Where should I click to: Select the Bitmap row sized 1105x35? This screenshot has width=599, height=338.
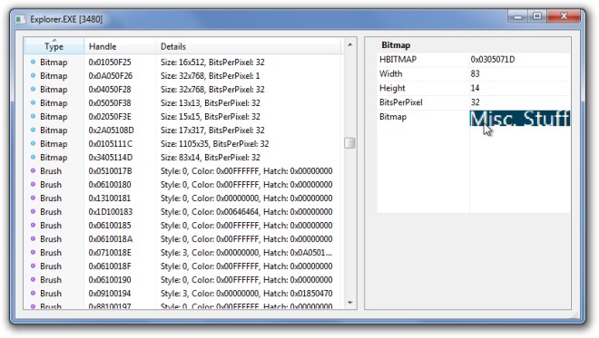183,143
